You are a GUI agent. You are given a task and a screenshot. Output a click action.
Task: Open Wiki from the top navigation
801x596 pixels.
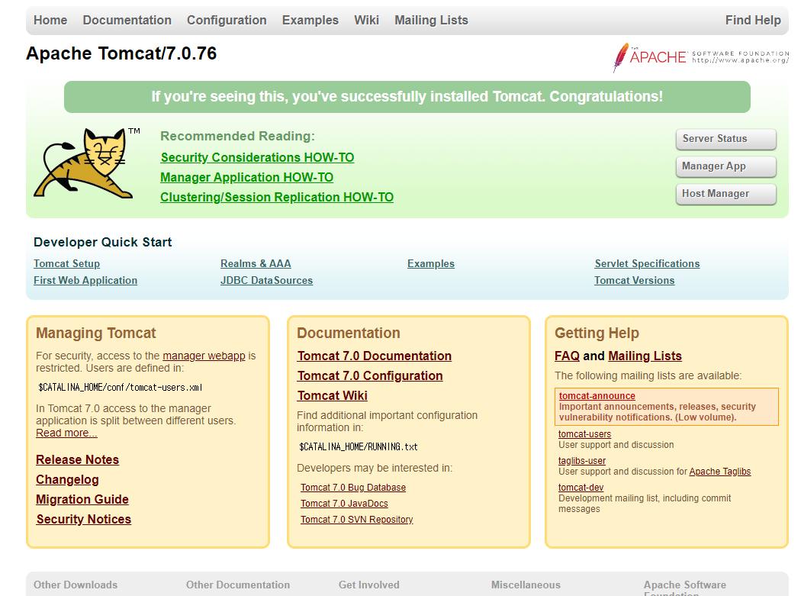click(x=367, y=20)
